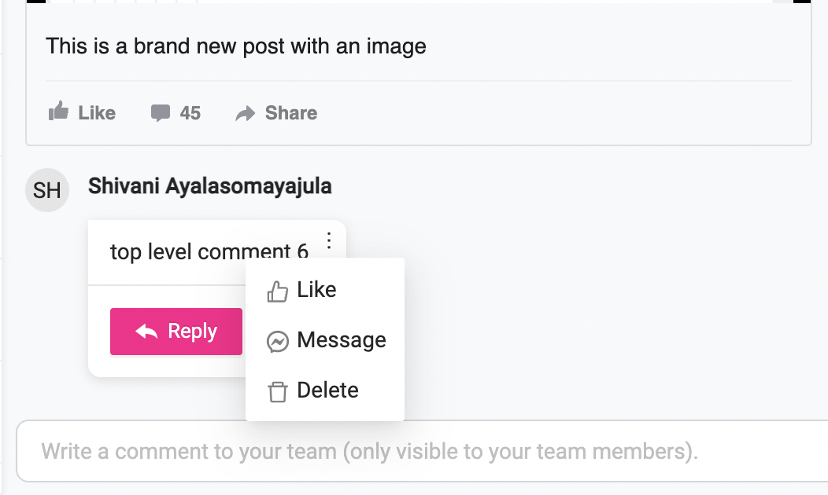Image resolution: width=828 pixels, height=495 pixels.
Task: Click the share arrow icon
Action: (246, 114)
